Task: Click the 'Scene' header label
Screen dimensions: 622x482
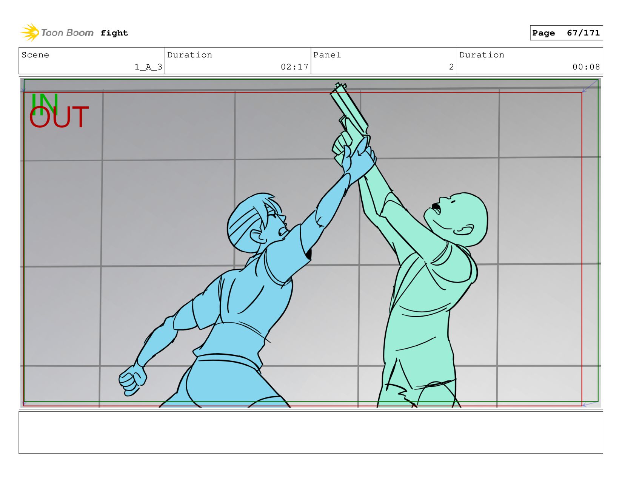Action: 35,55
